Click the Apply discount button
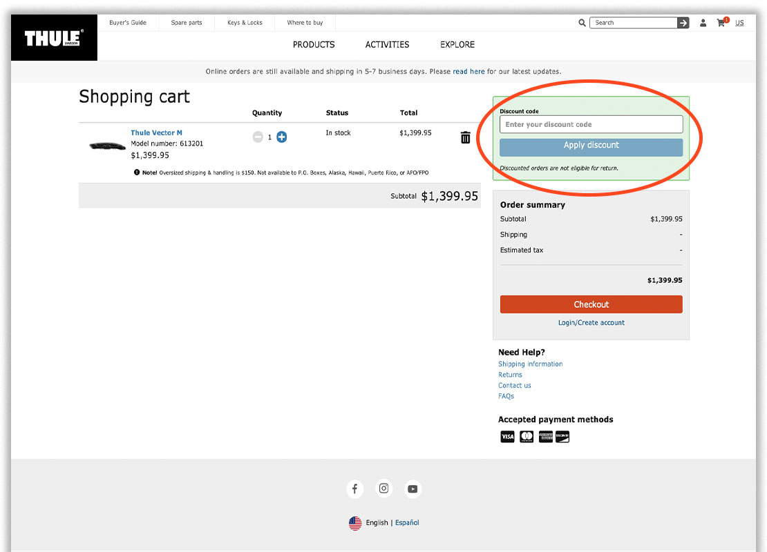This screenshot has width=767, height=552. click(591, 146)
